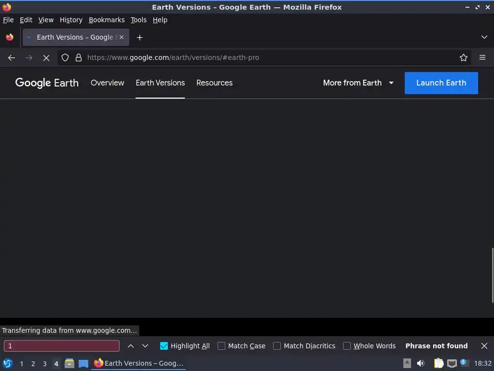494x371 pixels.
Task: Click the network status tray icon
Action: coord(452,363)
